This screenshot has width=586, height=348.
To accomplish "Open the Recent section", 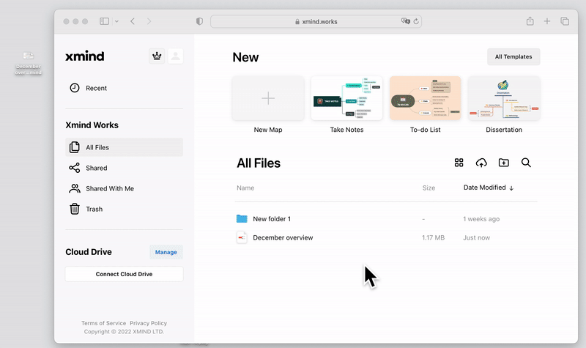I will (x=124, y=88).
